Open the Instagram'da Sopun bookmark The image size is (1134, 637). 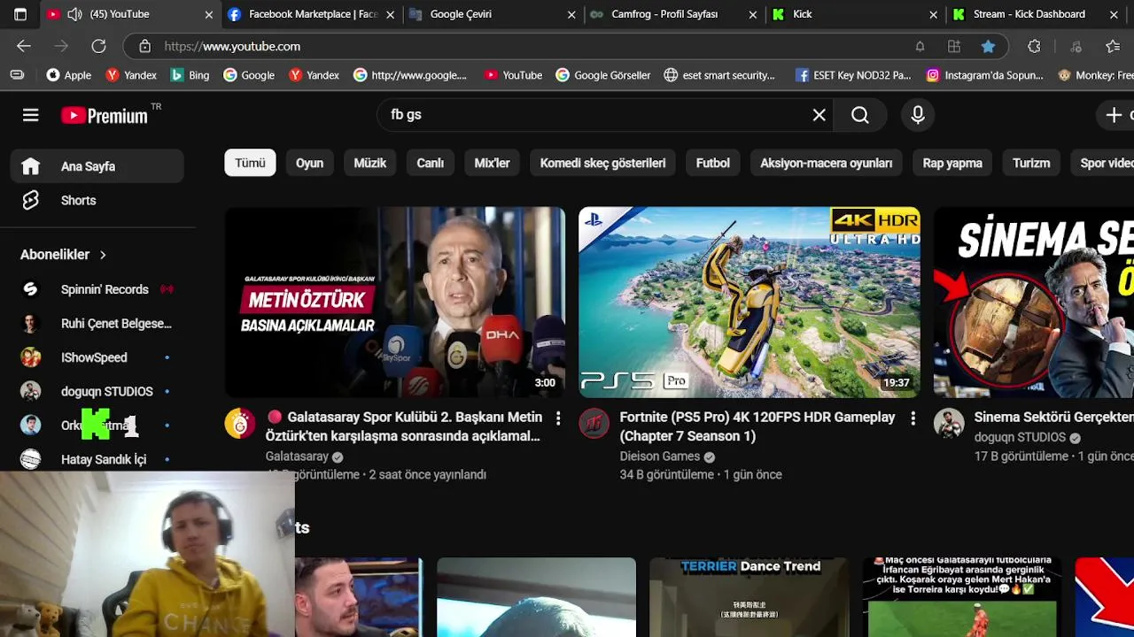coord(984,75)
